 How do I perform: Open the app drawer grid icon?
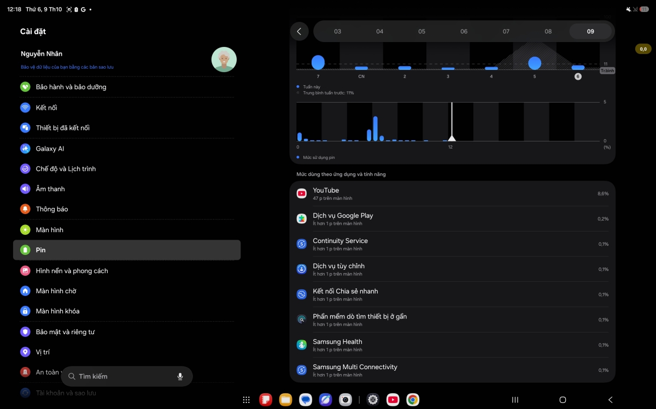pos(247,400)
